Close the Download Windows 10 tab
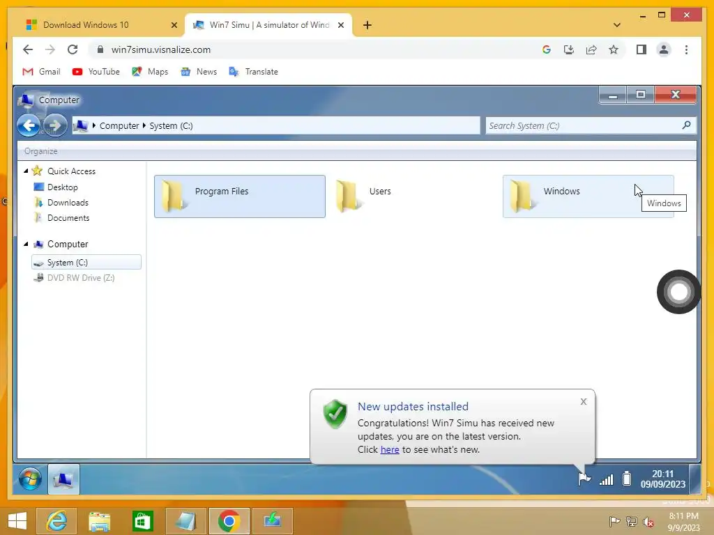The image size is (714, 535). [x=174, y=25]
